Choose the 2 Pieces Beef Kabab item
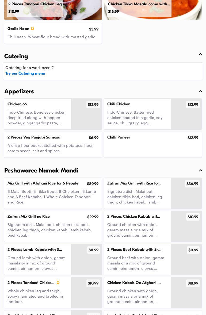Image resolution: width=206 pixels, height=315 pixels. (137, 259)
